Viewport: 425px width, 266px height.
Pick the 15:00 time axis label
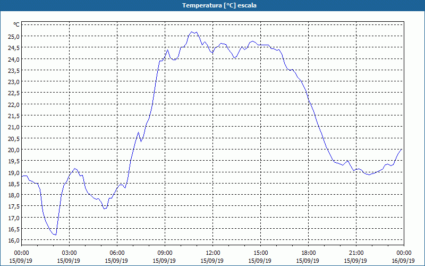[260, 253]
